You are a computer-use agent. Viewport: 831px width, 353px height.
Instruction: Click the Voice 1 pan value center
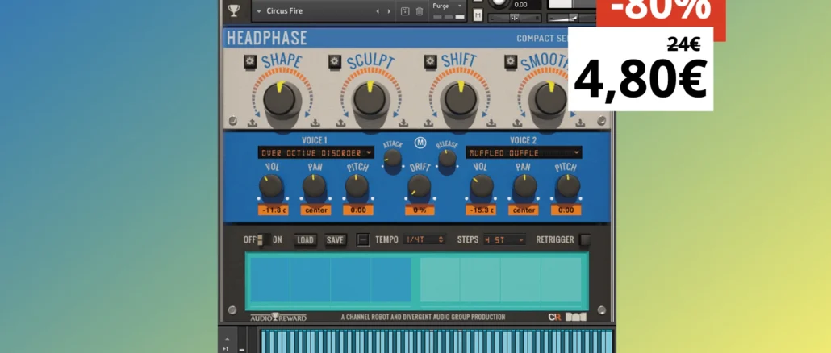[x=316, y=210]
